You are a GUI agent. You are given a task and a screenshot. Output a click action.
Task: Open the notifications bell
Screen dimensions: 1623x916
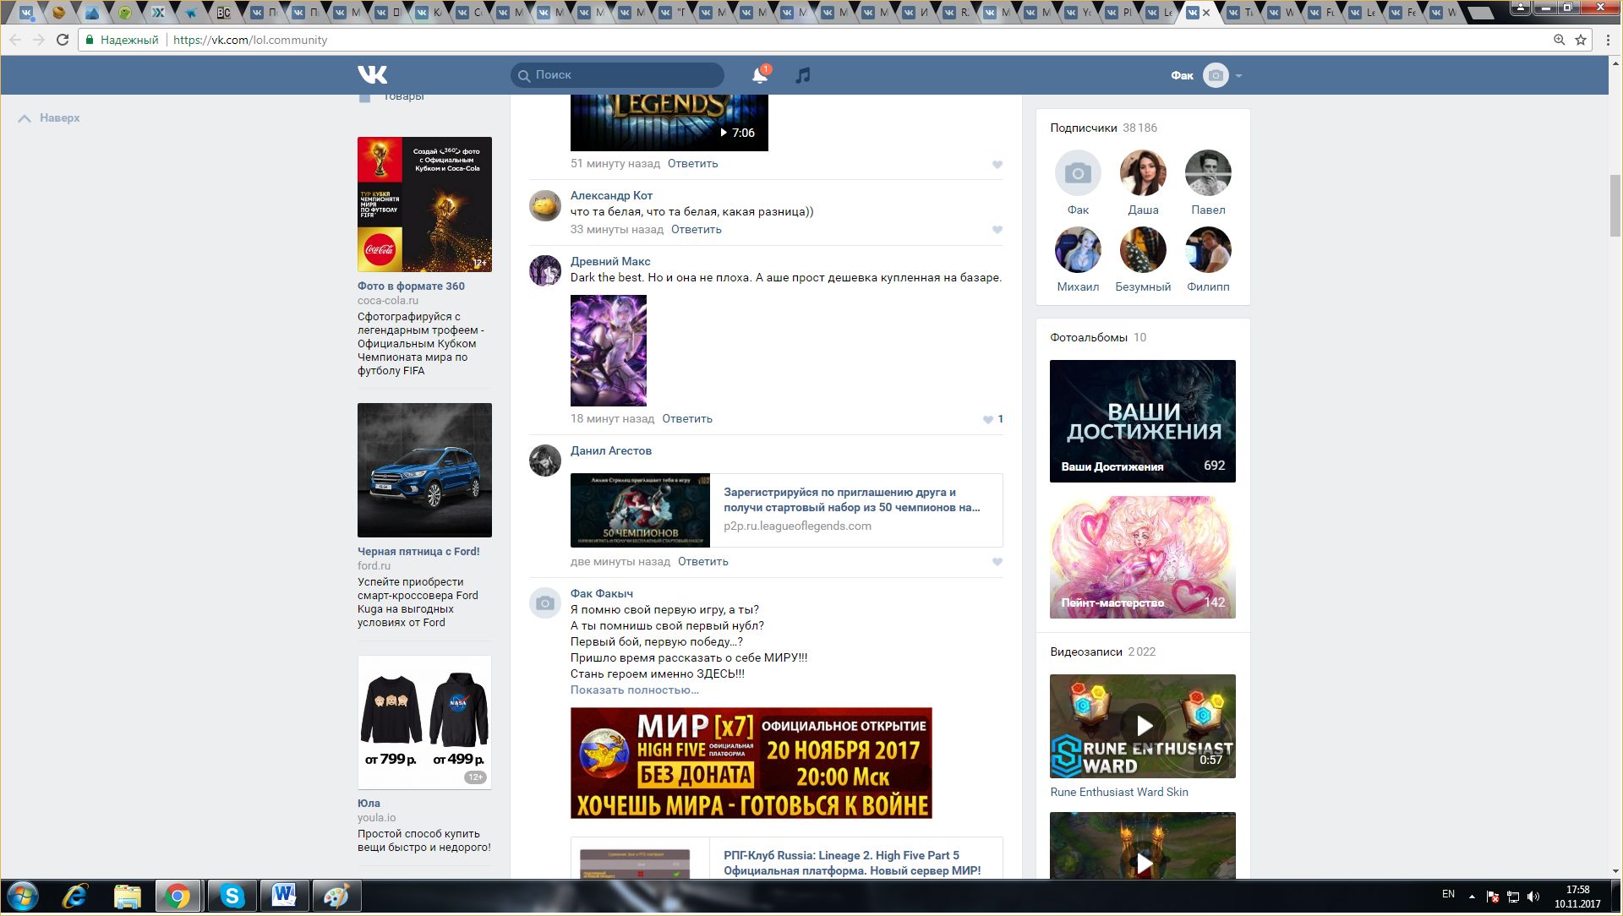[760, 75]
